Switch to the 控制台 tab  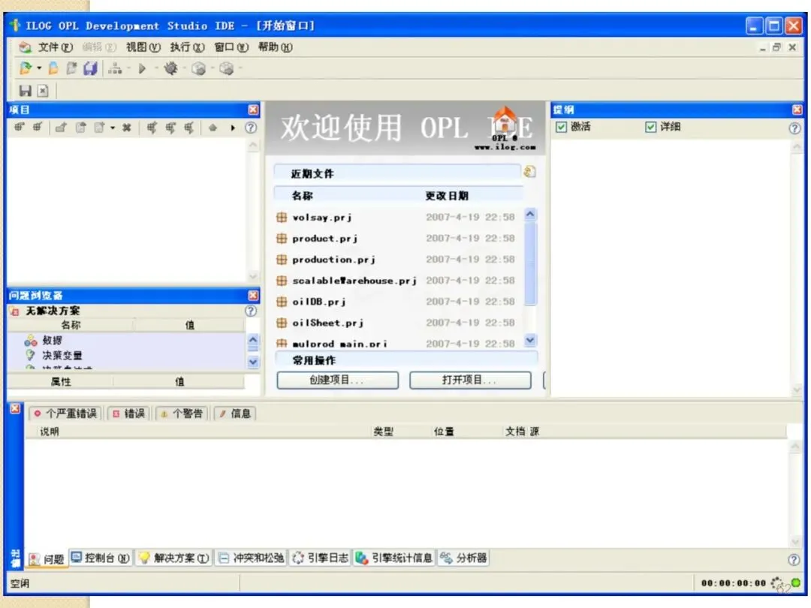(101, 558)
